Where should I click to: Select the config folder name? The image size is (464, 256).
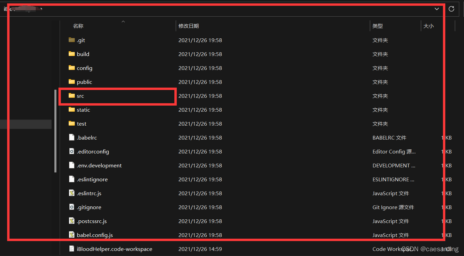(x=85, y=68)
